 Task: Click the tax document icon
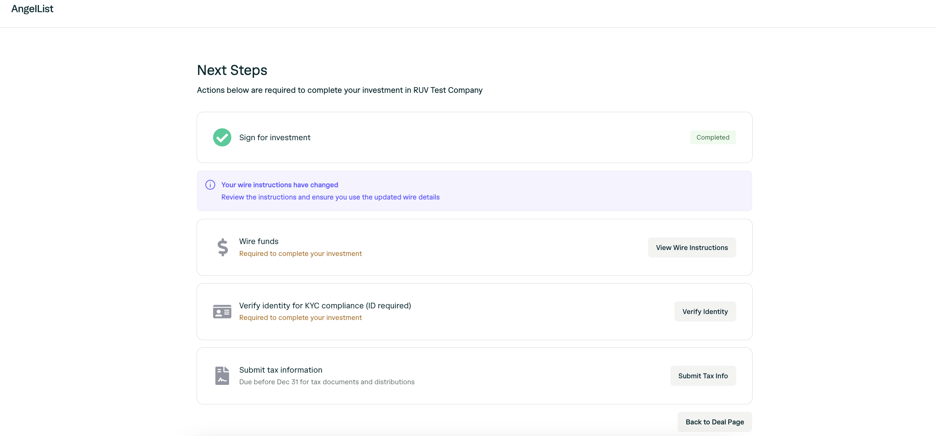pyautogui.click(x=222, y=376)
